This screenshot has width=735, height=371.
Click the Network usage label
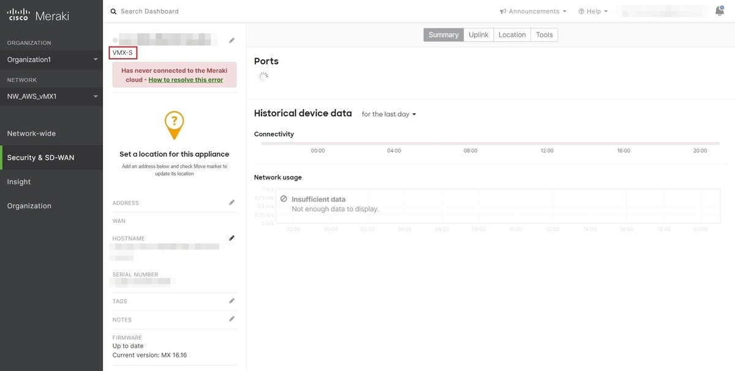278,178
